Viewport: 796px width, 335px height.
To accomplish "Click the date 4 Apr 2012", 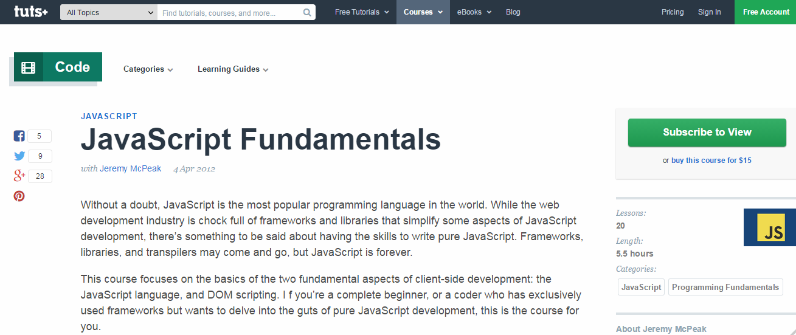I will pos(195,169).
